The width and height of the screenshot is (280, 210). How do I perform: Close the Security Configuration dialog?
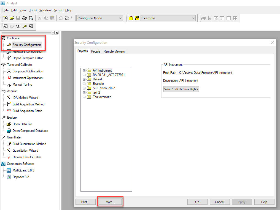(x=272, y=43)
